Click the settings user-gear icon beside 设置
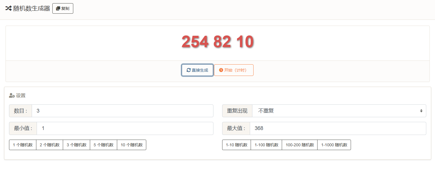Image resolution: width=435 pixels, height=178 pixels. (12, 95)
